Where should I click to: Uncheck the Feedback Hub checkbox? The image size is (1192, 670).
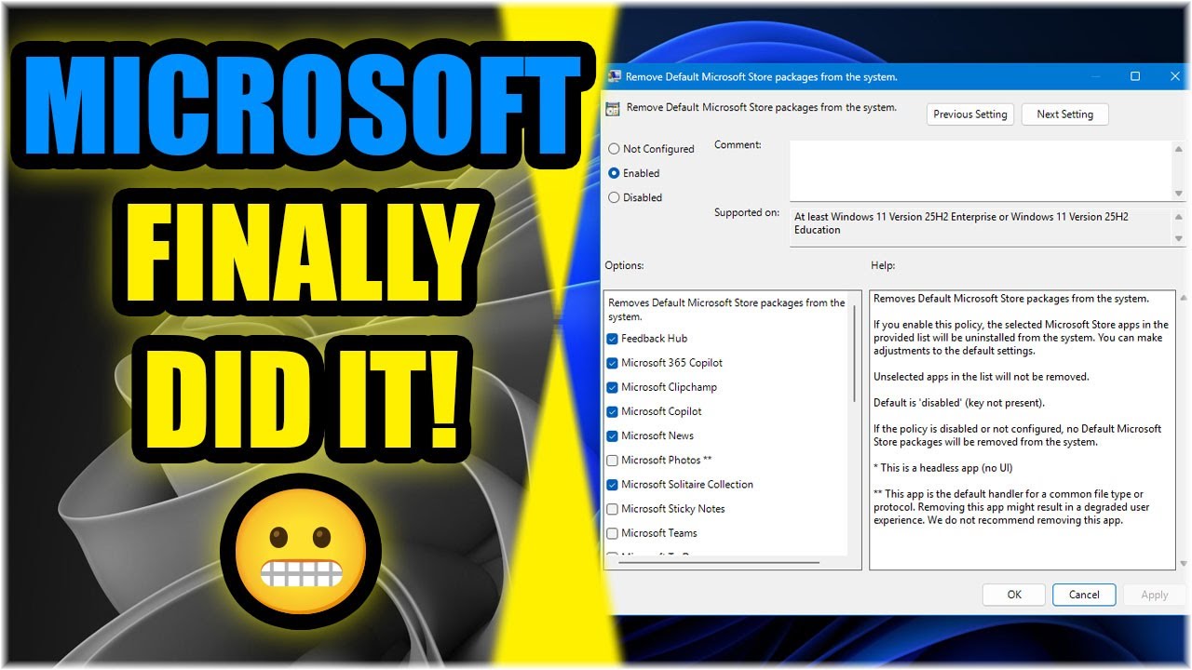click(612, 339)
